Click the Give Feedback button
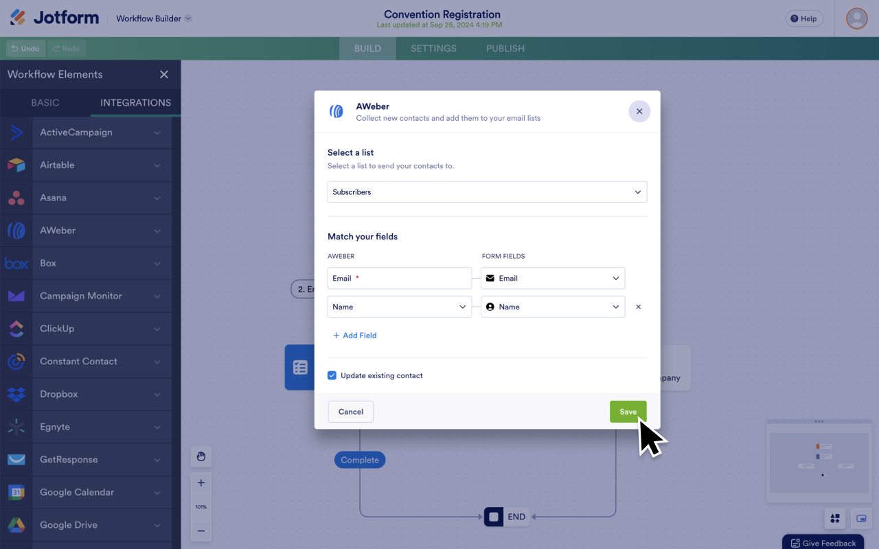 (823, 543)
